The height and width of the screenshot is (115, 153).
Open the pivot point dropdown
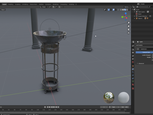tap(50, 7)
